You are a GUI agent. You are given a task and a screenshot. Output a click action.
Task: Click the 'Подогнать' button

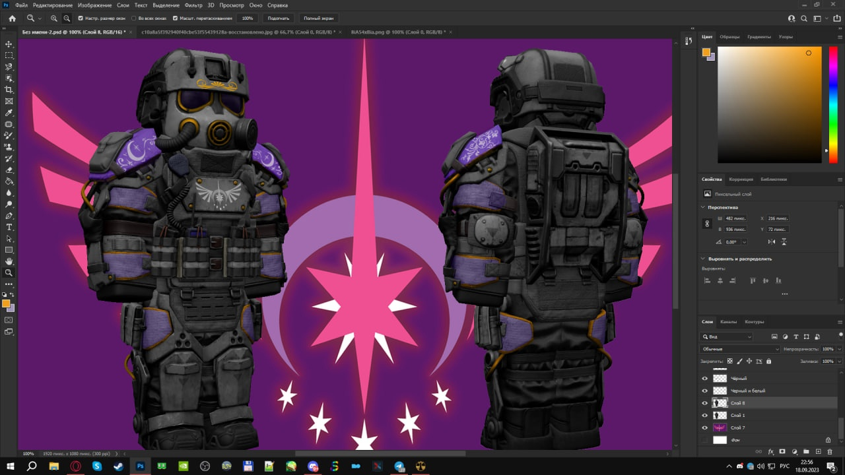[x=279, y=18]
